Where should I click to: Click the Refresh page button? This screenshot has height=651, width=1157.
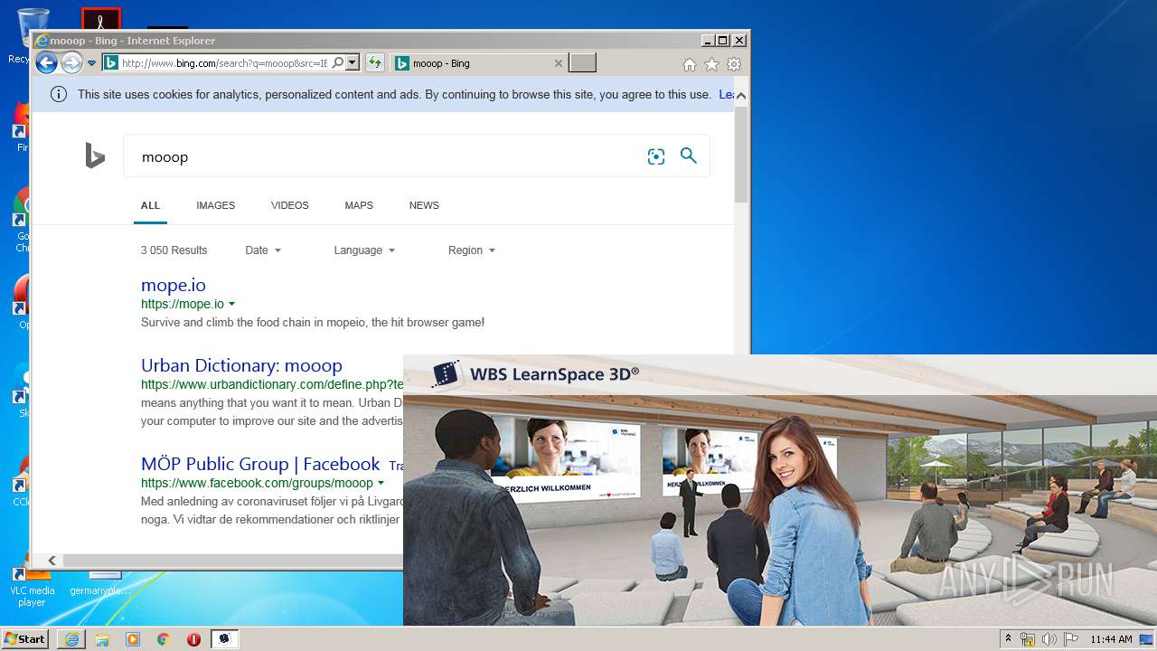pyautogui.click(x=375, y=63)
